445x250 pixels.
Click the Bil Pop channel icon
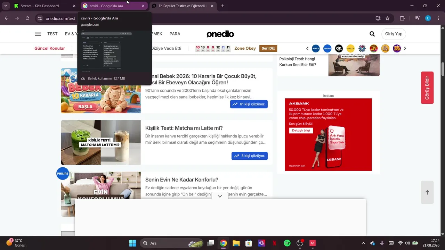pyautogui.click(x=397, y=48)
